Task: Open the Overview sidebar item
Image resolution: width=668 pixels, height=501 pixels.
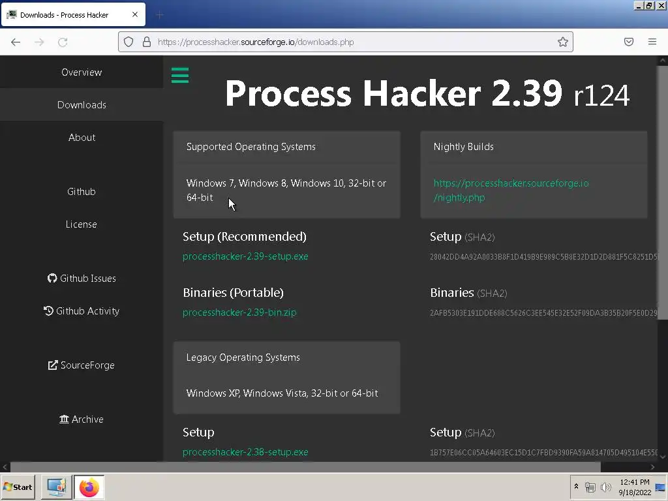Action: tap(82, 72)
